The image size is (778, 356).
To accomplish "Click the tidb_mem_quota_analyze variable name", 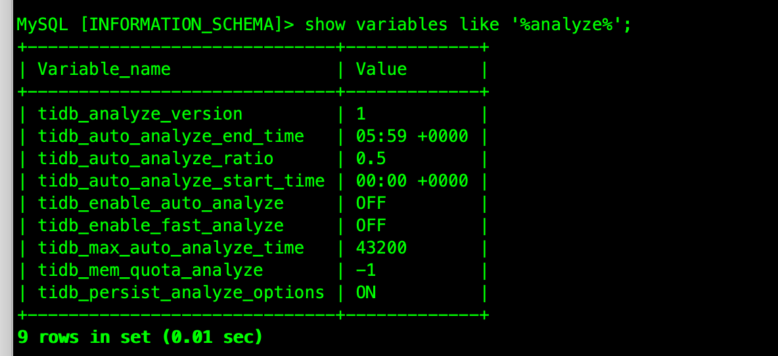I will tap(150, 270).
